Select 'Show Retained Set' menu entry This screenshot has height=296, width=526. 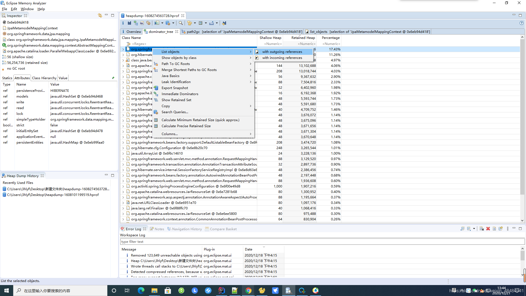point(203,100)
